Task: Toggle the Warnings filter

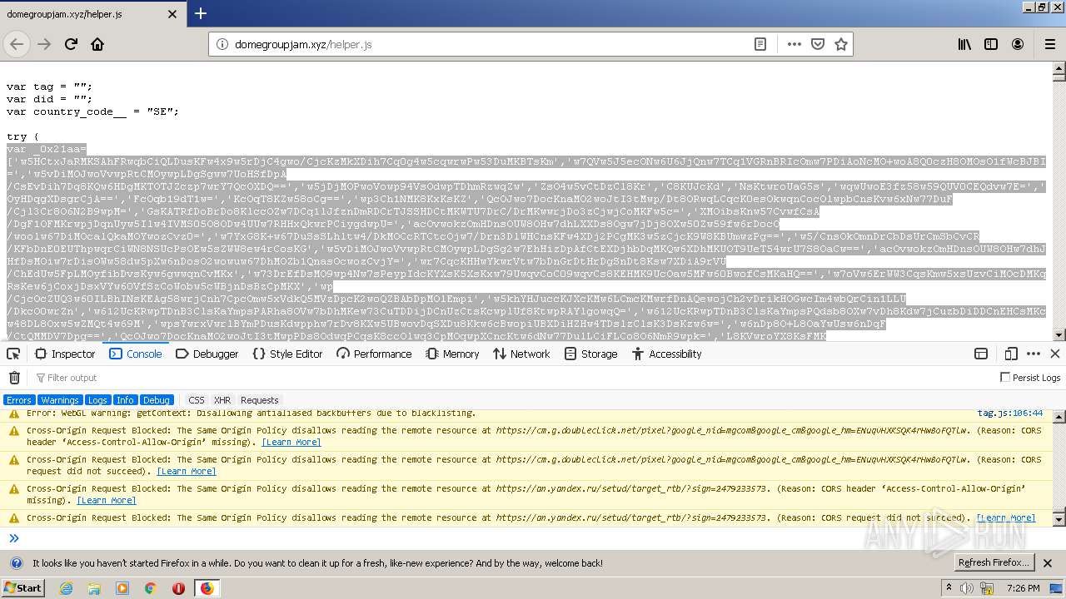Action: (x=60, y=400)
